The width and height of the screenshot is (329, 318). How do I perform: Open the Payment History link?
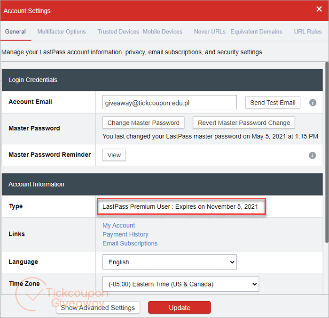click(x=125, y=234)
